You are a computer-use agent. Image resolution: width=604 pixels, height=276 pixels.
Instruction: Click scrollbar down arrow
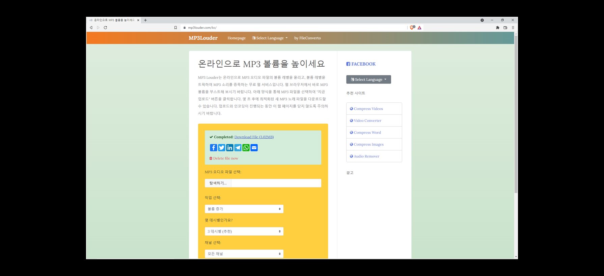(516, 257)
